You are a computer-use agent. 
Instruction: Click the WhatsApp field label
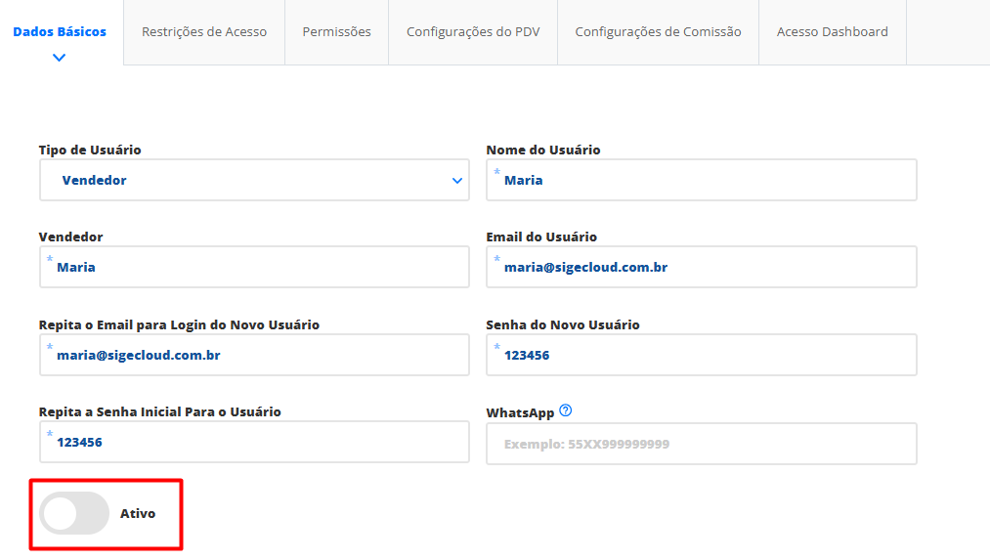tap(520, 412)
